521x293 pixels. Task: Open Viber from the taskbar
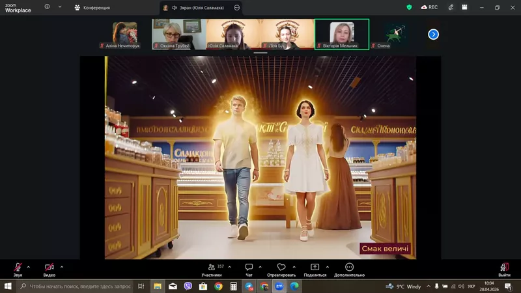point(188,286)
